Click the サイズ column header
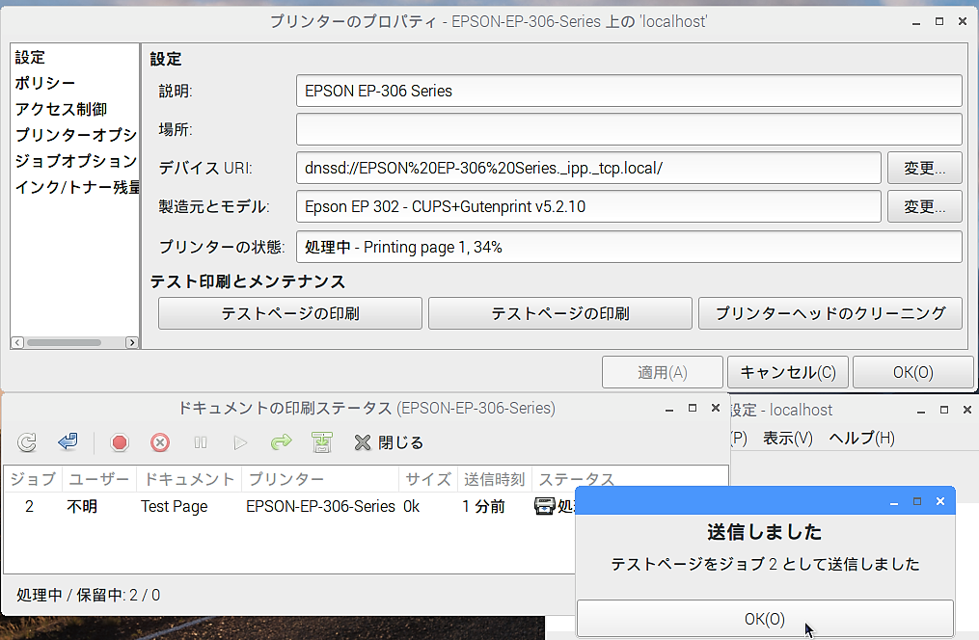 [x=428, y=479]
